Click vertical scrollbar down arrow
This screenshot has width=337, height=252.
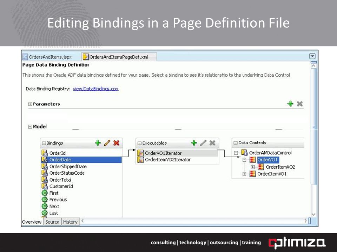click(313, 215)
